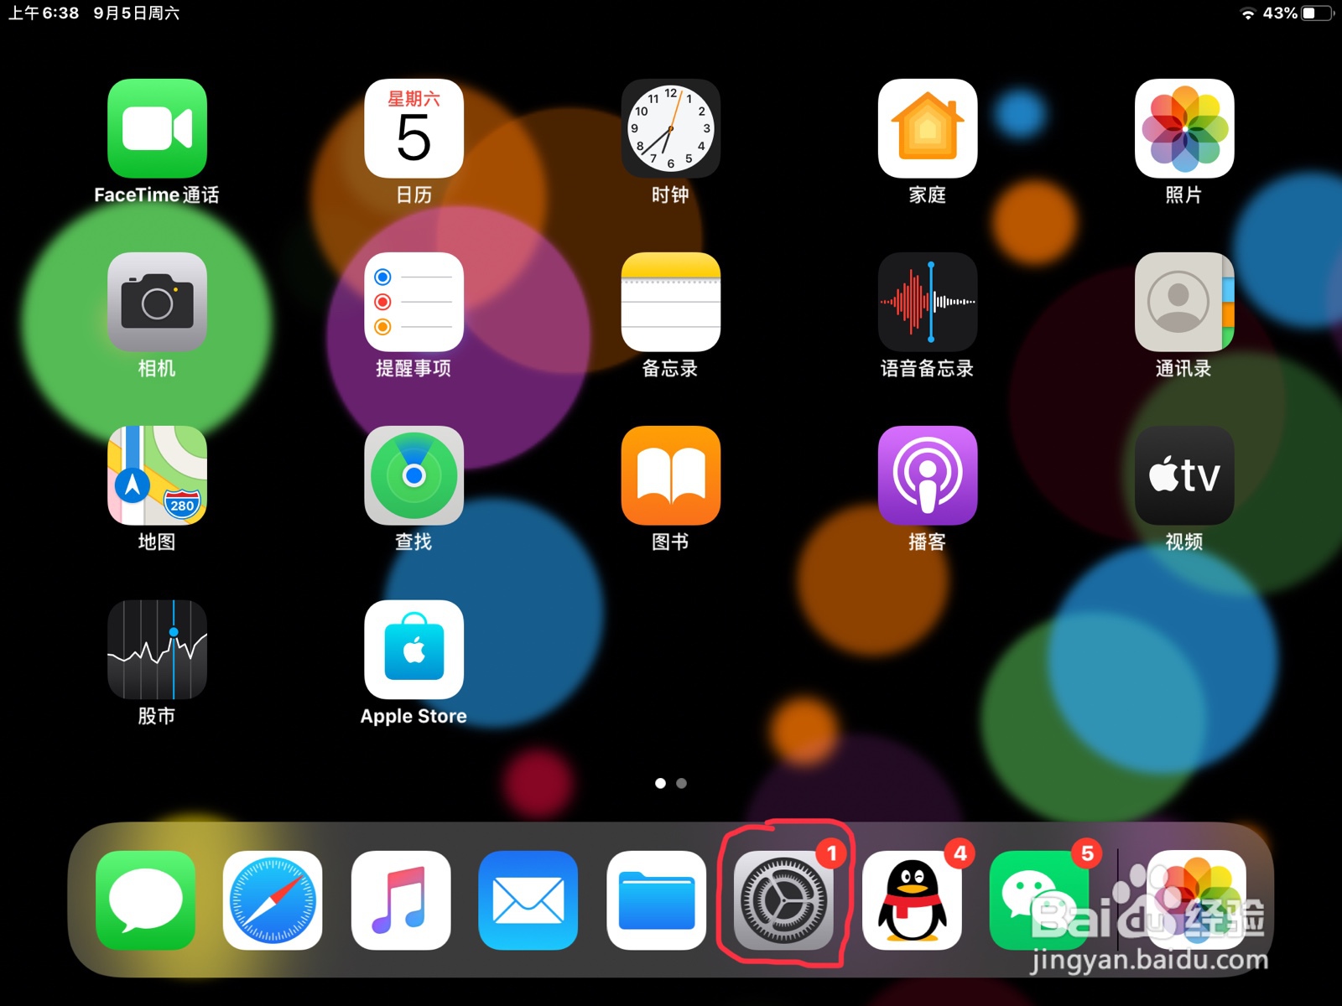Open the Books (图书) app

click(x=670, y=475)
